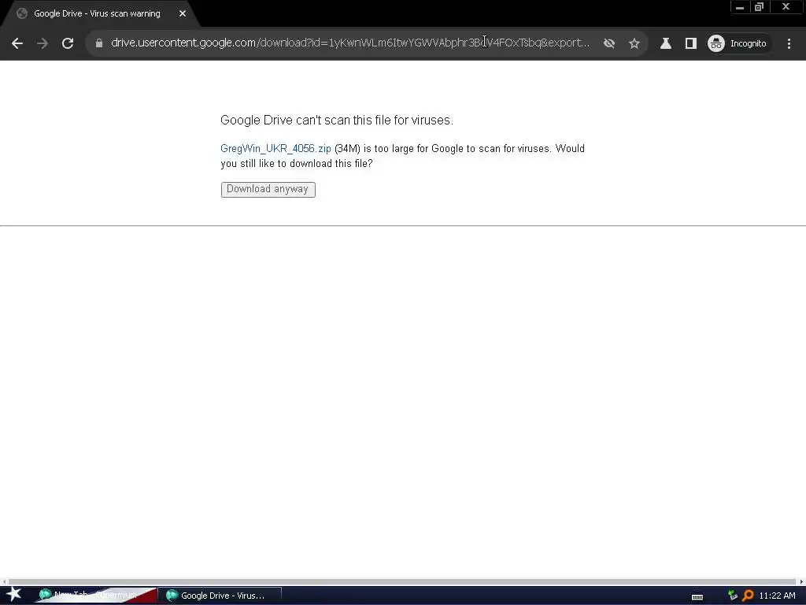Click the scrollbar right arrow

pyautogui.click(x=801, y=582)
